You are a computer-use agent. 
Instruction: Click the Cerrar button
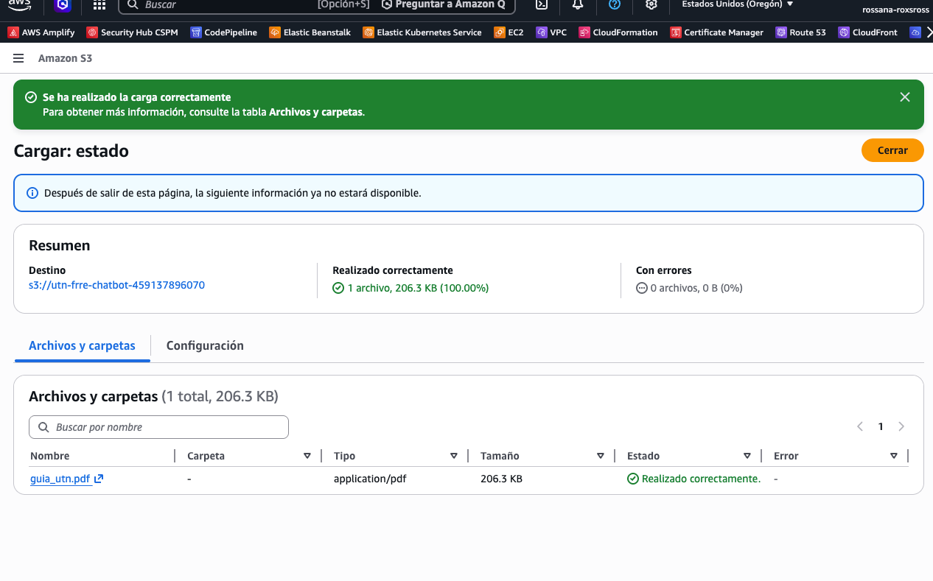tap(892, 150)
